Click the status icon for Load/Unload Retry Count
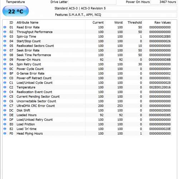The width and height of the screenshot is (179, 179). click(5, 120)
